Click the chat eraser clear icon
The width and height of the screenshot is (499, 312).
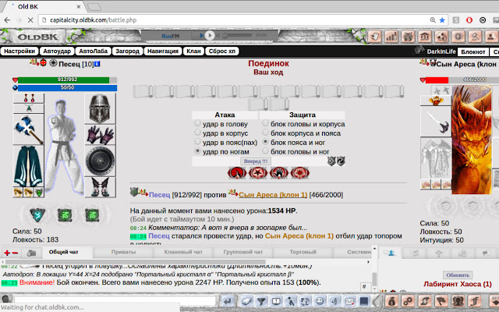(246, 301)
